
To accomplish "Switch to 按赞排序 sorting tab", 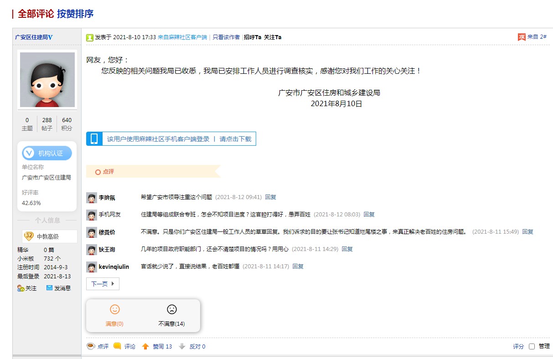I will pyautogui.click(x=75, y=14).
